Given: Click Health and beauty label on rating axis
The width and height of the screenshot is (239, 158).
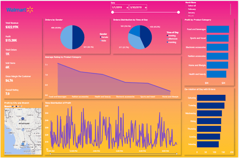Looking at the screenshot, I should [x=103, y=97].
